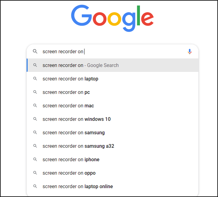Select 'screen recorder on mac' suggestion
Image resolution: width=218 pixels, height=197 pixels.
68,106
